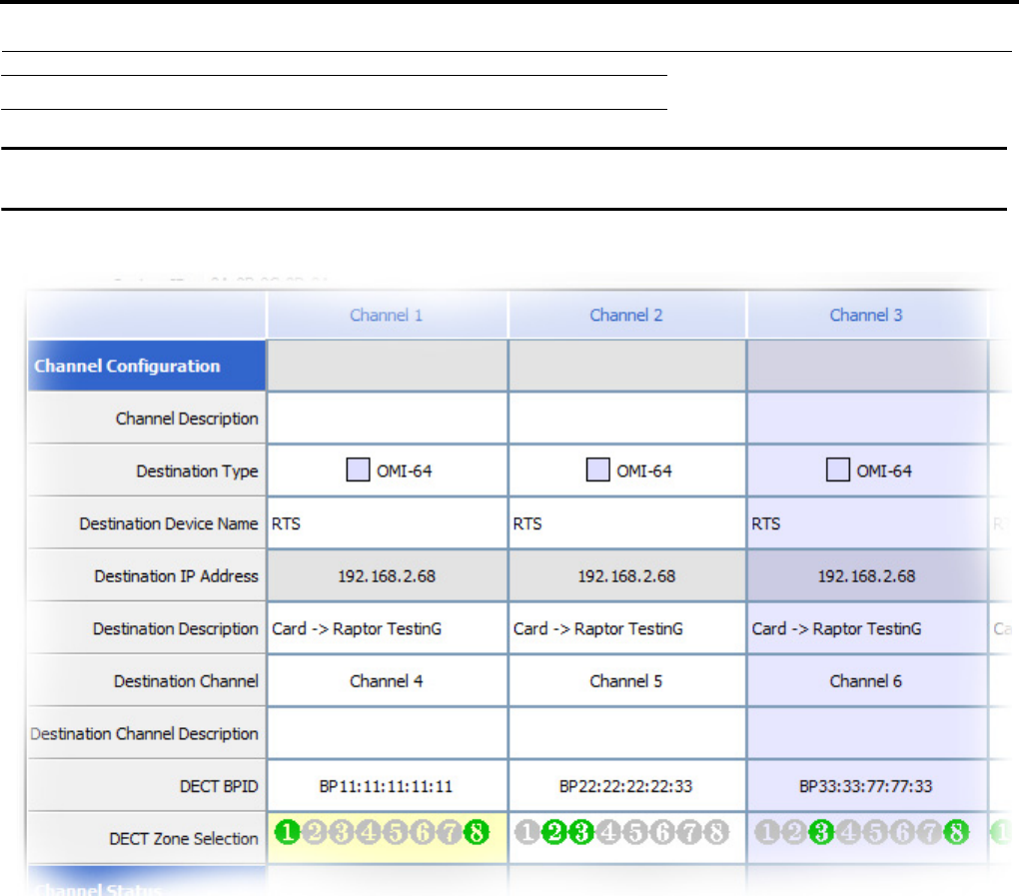The image size is (1019, 896).
Task: Enable DECT zone 6 for Channel 3
Action: point(902,832)
